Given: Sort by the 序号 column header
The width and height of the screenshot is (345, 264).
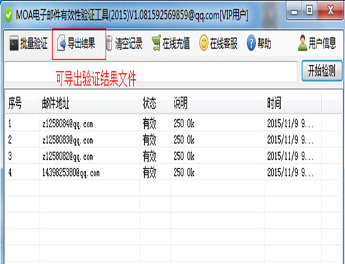Looking at the screenshot, I should point(22,103).
